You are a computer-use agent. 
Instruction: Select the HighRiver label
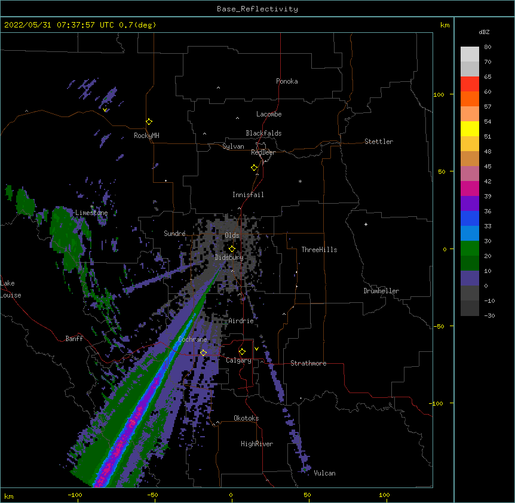pos(257,444)
